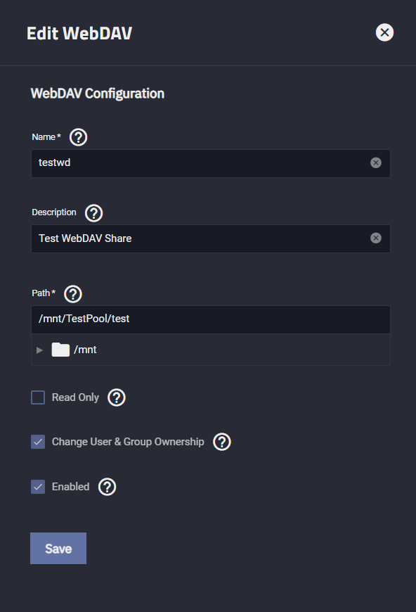Edit the Path field /mnt/TestPool/test
Image resolution: width=416 pixels, height=612 pixels.
point(211,319)
